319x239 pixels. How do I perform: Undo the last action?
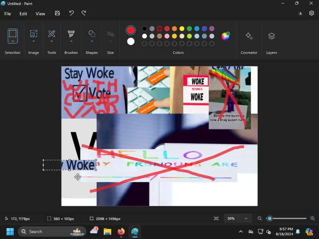point(71,13)
